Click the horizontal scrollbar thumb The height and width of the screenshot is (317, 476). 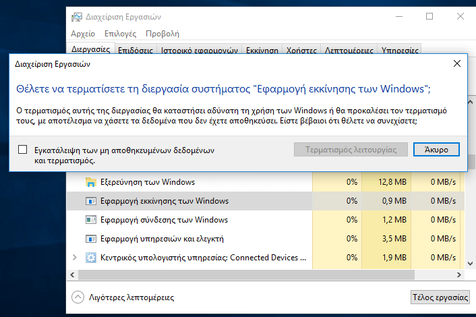click(246, 275)
